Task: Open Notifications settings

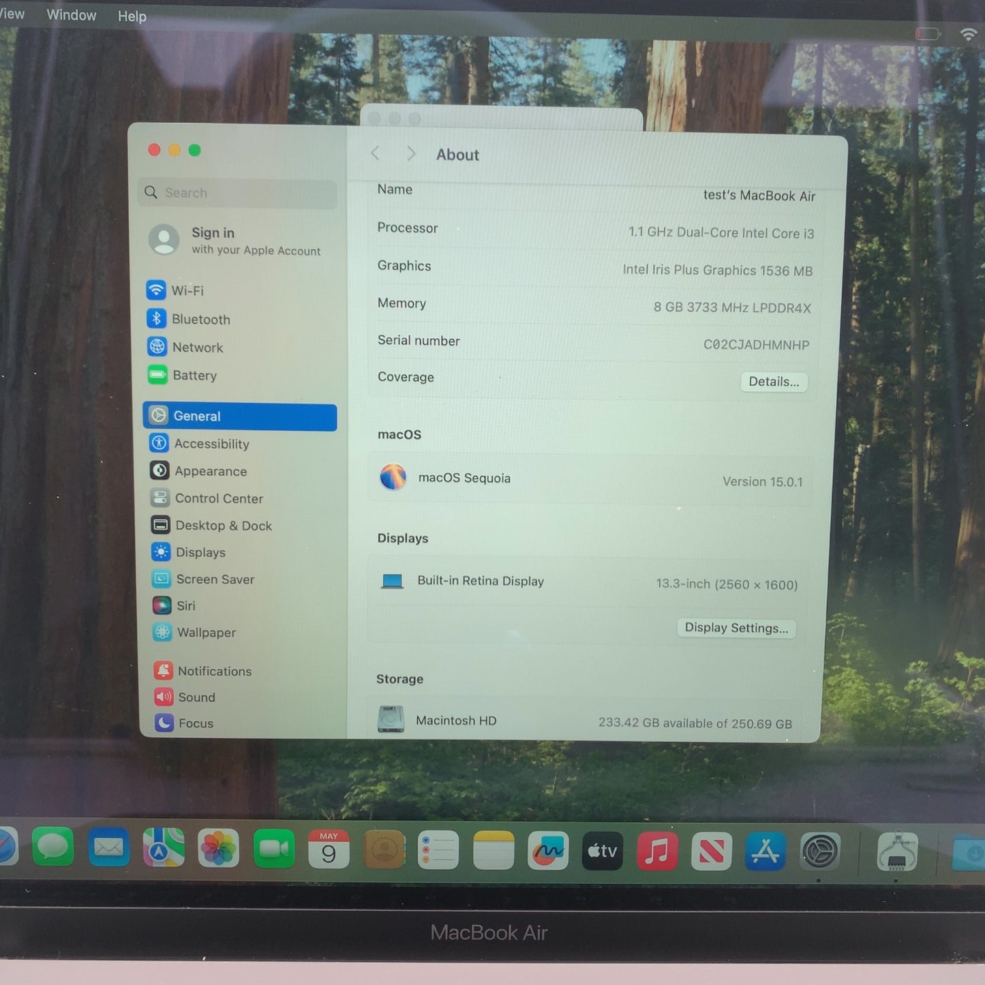Action: tap(202, 671)
